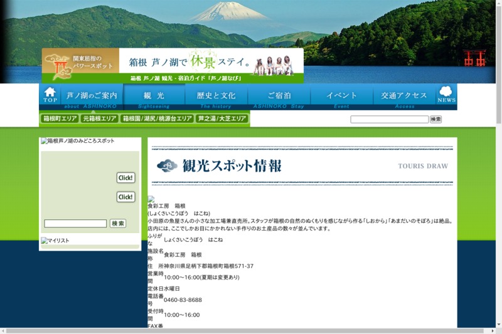Focus the top-right search text field
Screen dimensions: 502x334
(389, 119)
